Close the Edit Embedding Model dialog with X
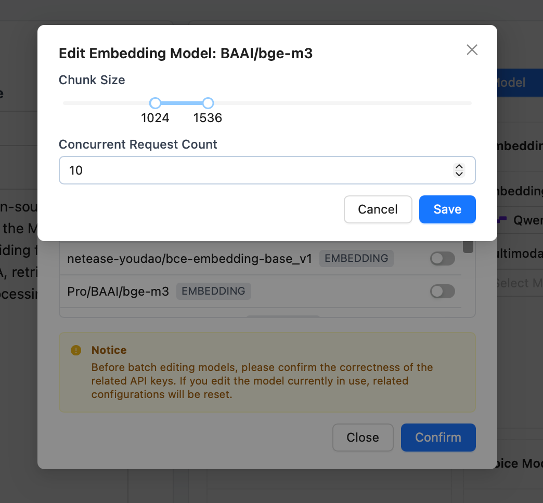This screenshot has width=543, height=503. [472, 50]
